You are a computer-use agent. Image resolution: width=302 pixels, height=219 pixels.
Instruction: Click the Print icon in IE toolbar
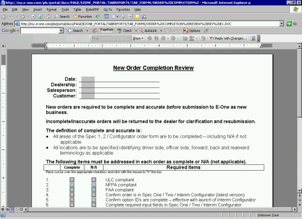pos(123,17)
